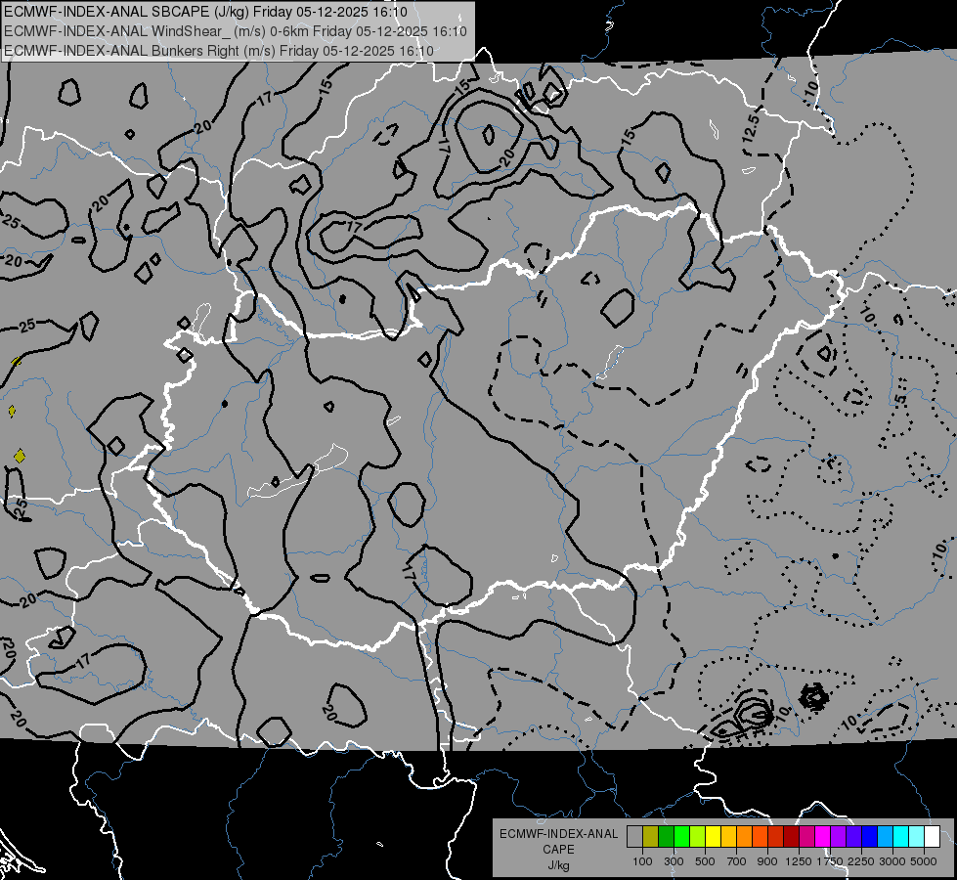957x880 pixels.
Task: Select the pure yellow legend swatch
Action: (x=713, y=837)
